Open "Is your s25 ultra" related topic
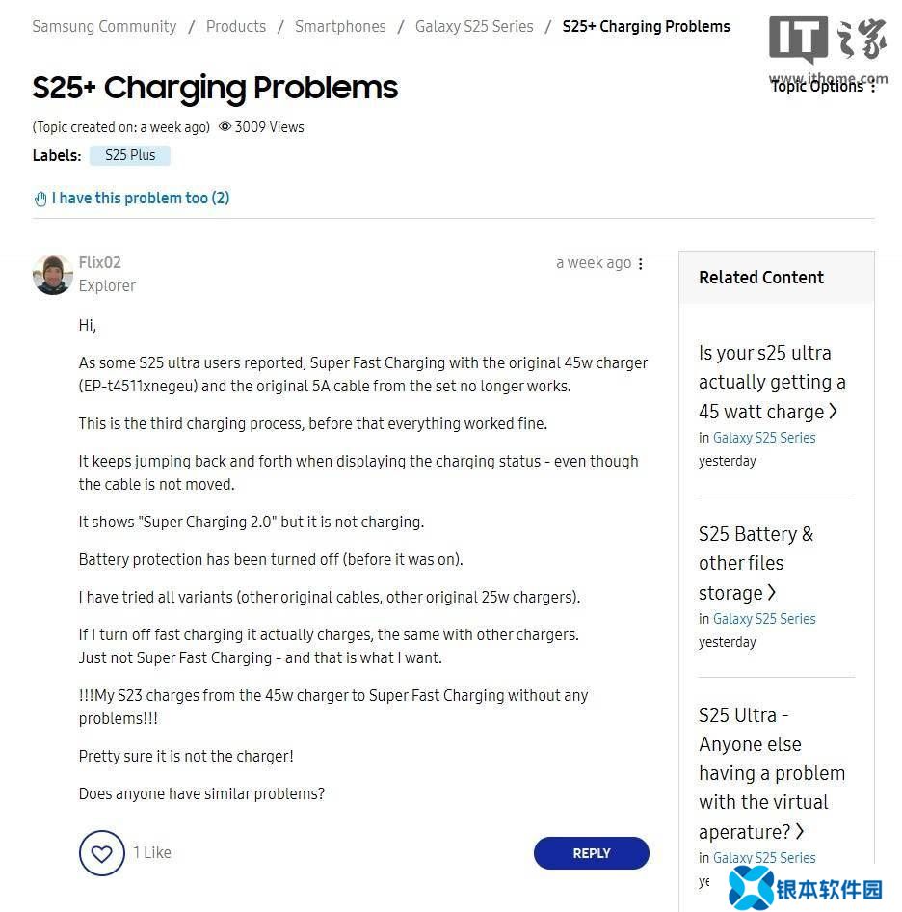 771,382
